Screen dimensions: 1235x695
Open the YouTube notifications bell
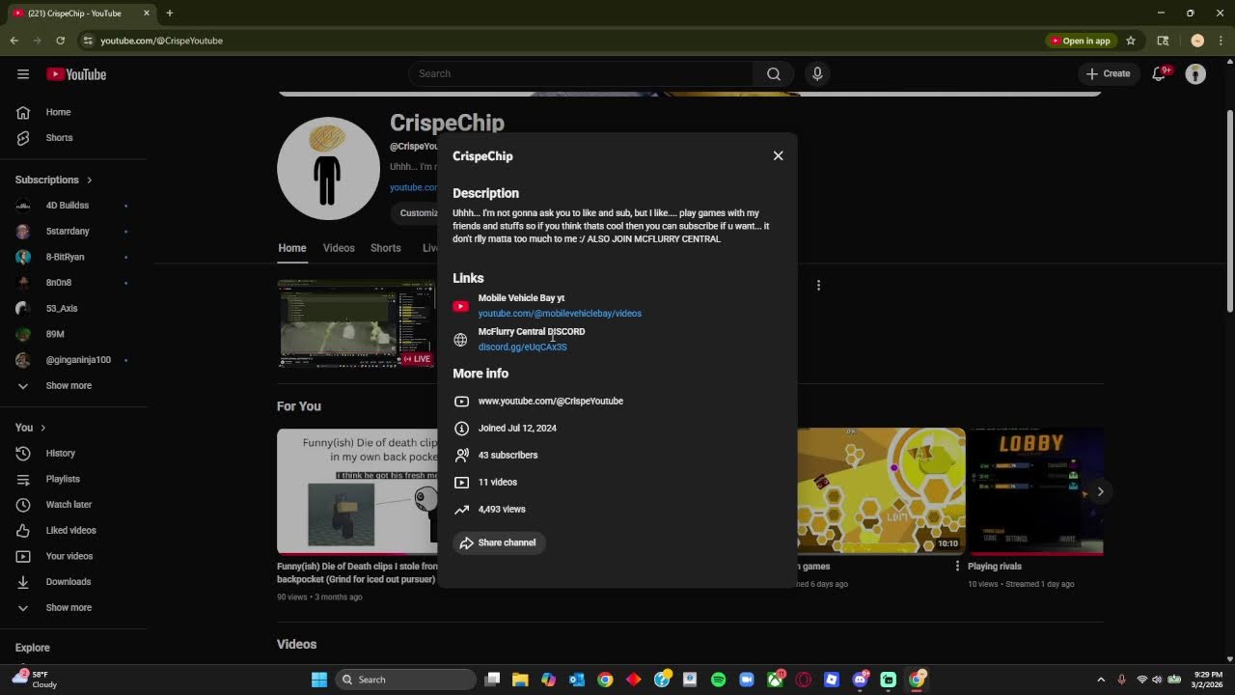click(x=1160, y=73)
